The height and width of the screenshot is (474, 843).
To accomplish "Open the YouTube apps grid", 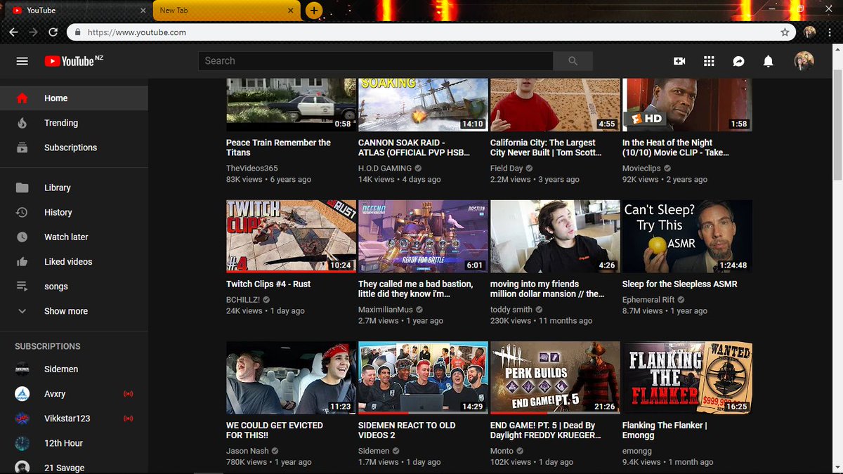I will 709,61.
